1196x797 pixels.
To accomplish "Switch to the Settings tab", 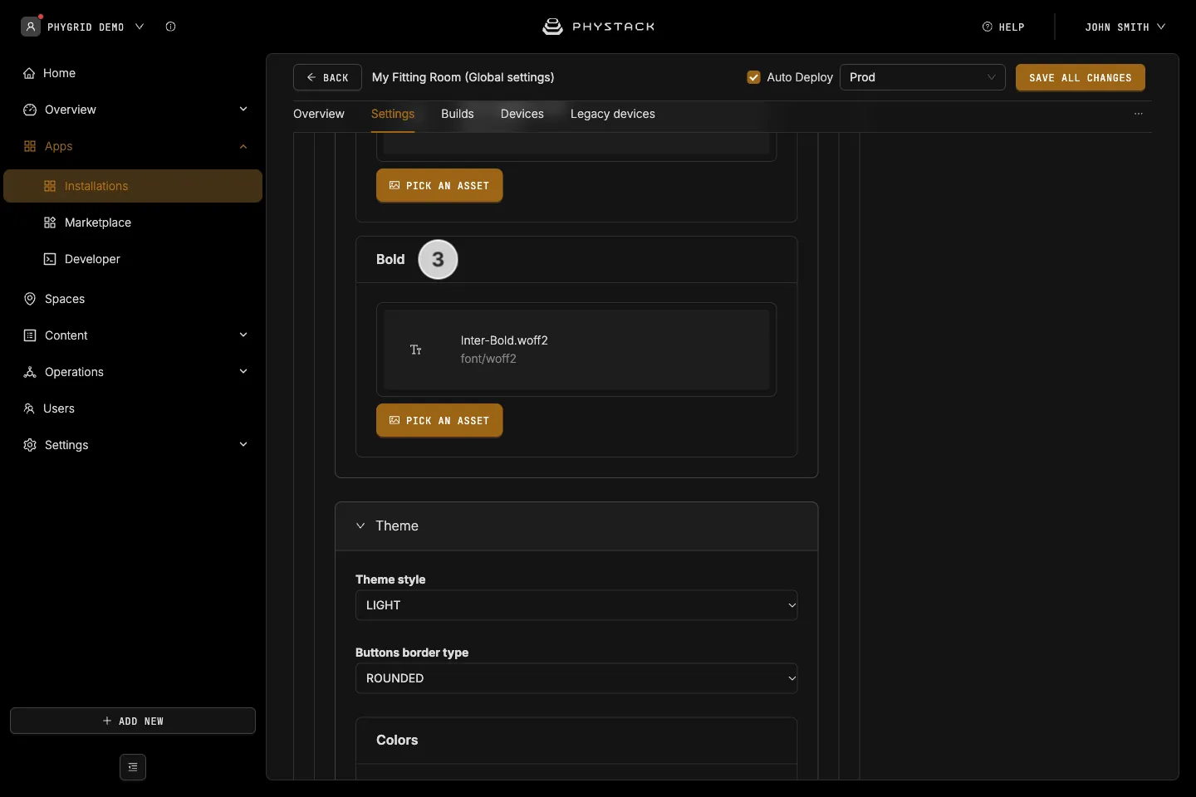I will (393, 114).
